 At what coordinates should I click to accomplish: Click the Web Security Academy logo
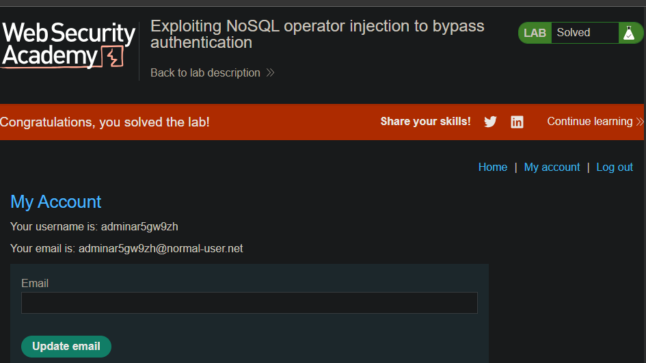pyautogui.click(x=68, y=45)
